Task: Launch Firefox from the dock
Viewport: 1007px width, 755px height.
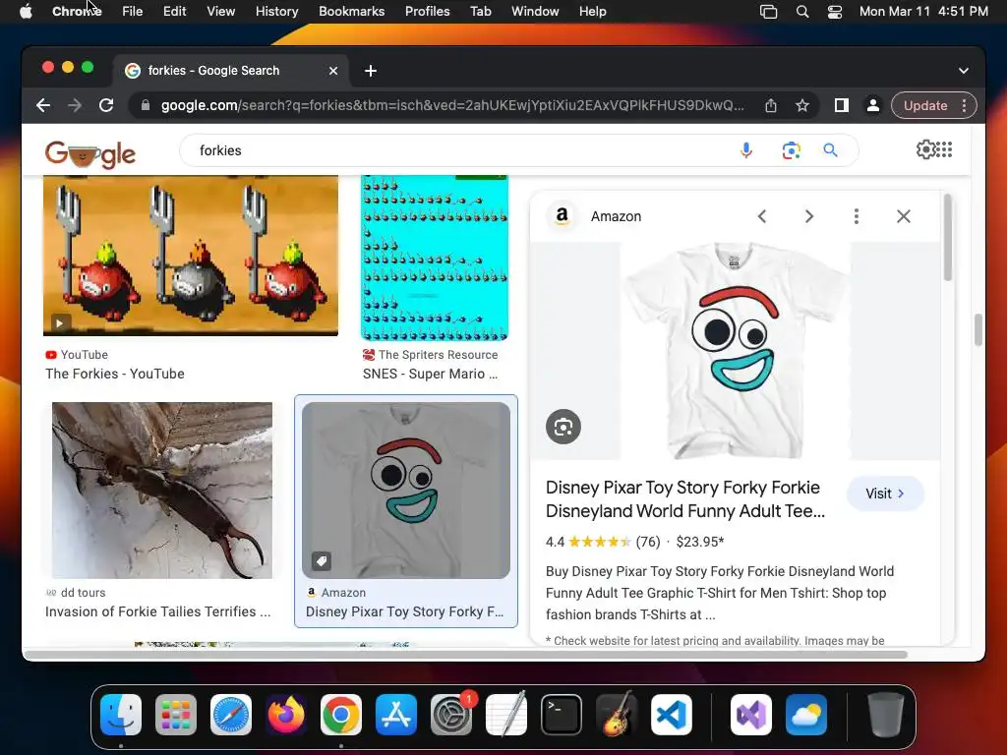Action: (x=286, y=715)
